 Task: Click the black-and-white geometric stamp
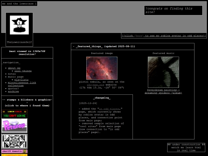click(x=15, y=141)
